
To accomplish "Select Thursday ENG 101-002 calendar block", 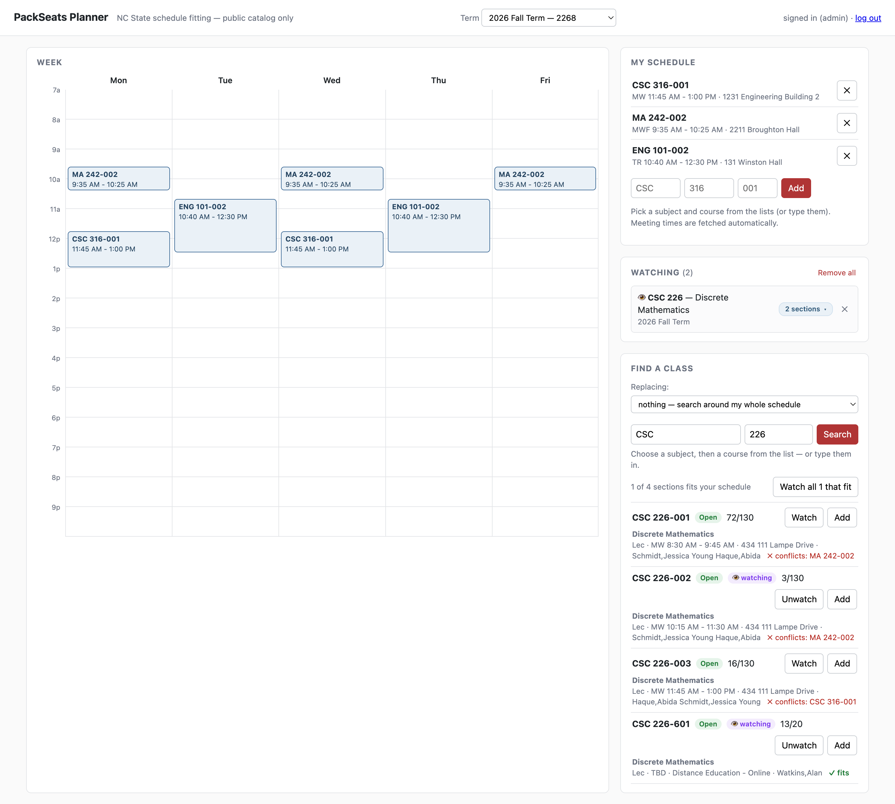I will pos(439,226).
